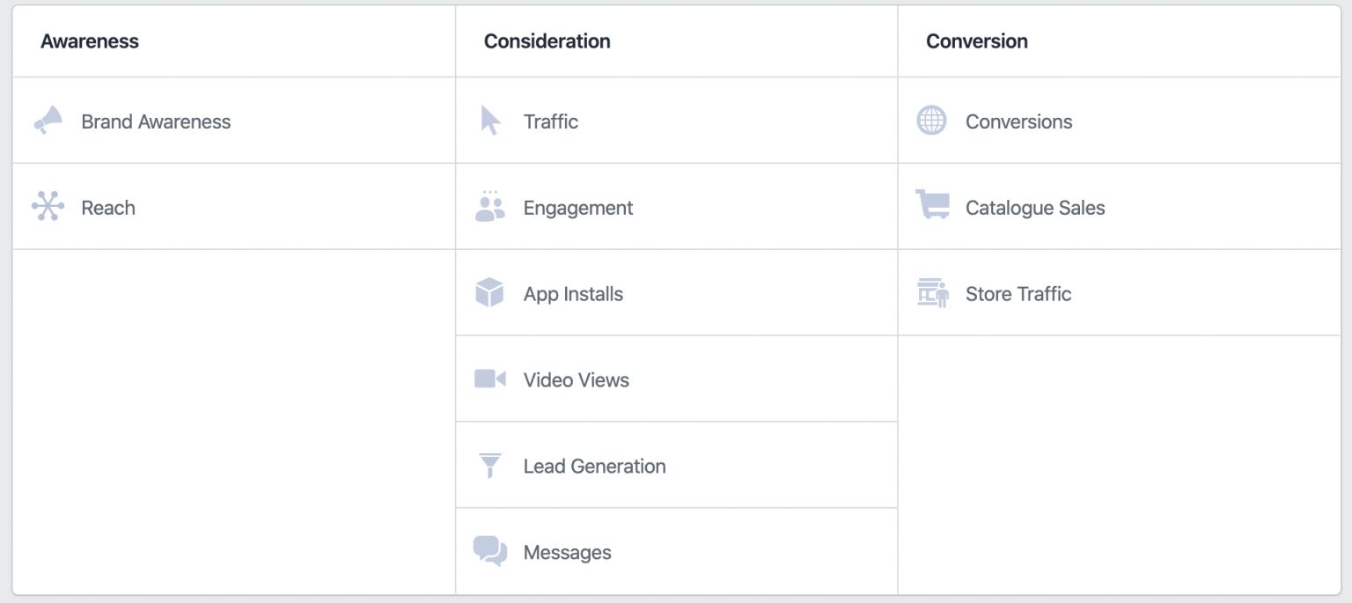Viewport: 1352px width, 603px height.
Task: Choose the App Installs objective label
Action: tap(573, 295)
